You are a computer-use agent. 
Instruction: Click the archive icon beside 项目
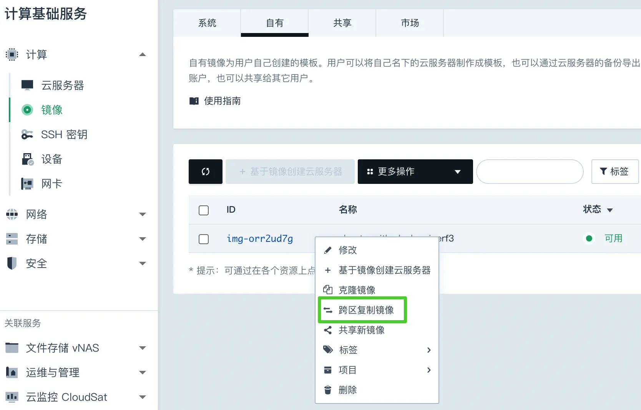click(x=328, y=370)
